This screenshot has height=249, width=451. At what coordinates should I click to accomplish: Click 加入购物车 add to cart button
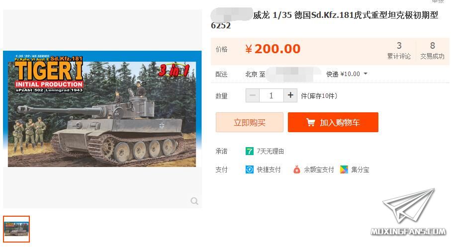(x=333, y=122)
